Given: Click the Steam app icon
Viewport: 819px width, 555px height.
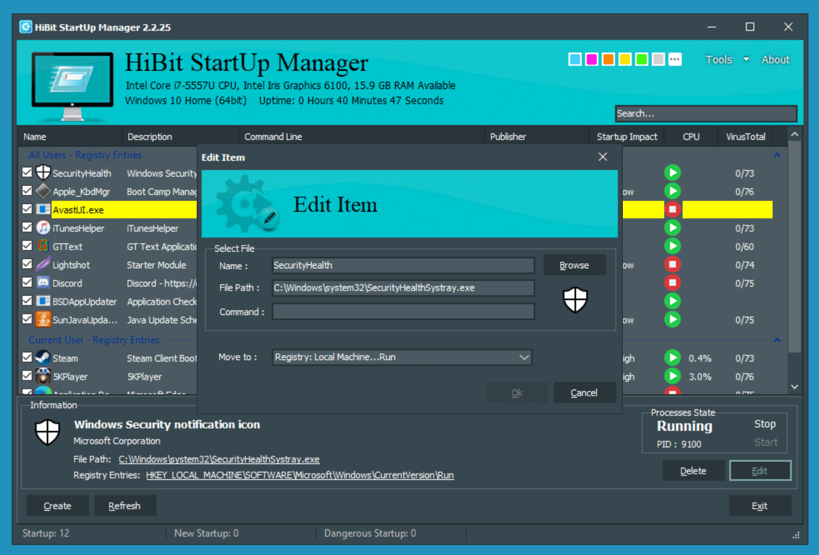Looking at the screenshot, I should (x=43, y=358).
